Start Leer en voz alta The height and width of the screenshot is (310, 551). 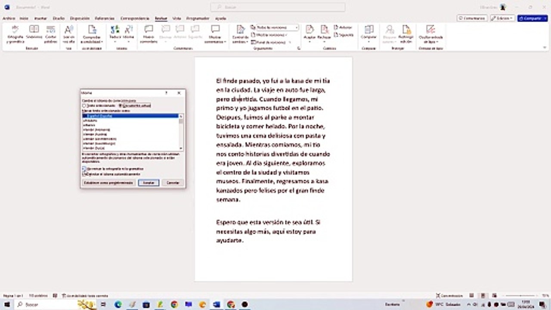click(x=69, y=34)
